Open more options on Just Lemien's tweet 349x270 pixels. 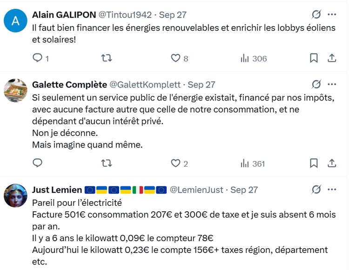332,189
